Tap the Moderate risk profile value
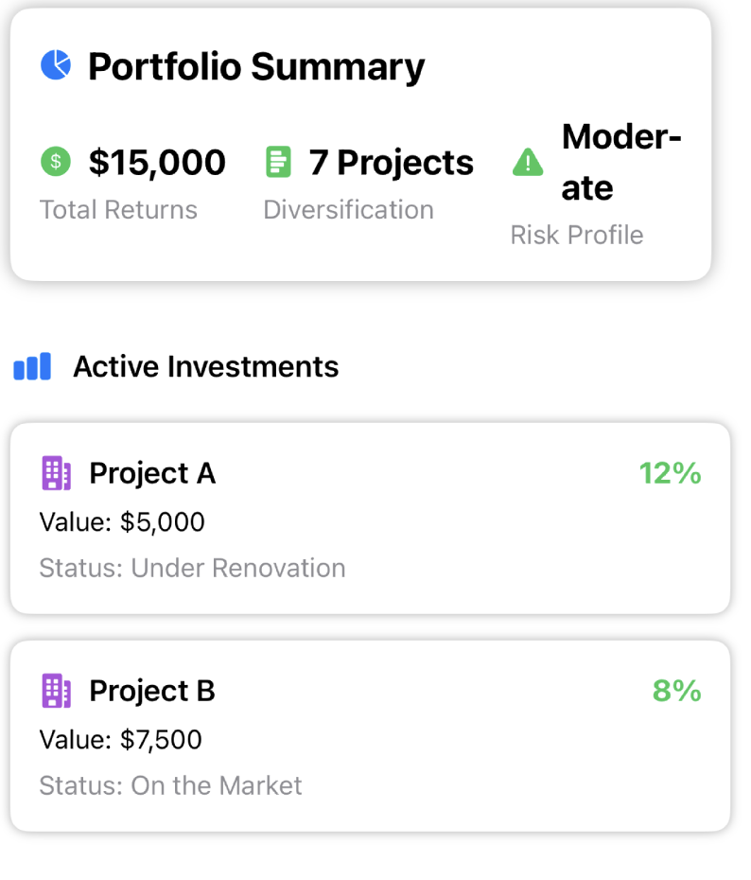Image resolution: width=751 pixels, height=880 pixels. [x=622, y=162]
